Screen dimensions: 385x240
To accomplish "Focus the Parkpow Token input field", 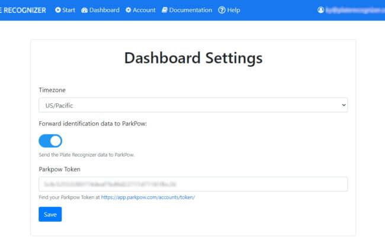I will [x=193, y=184].
